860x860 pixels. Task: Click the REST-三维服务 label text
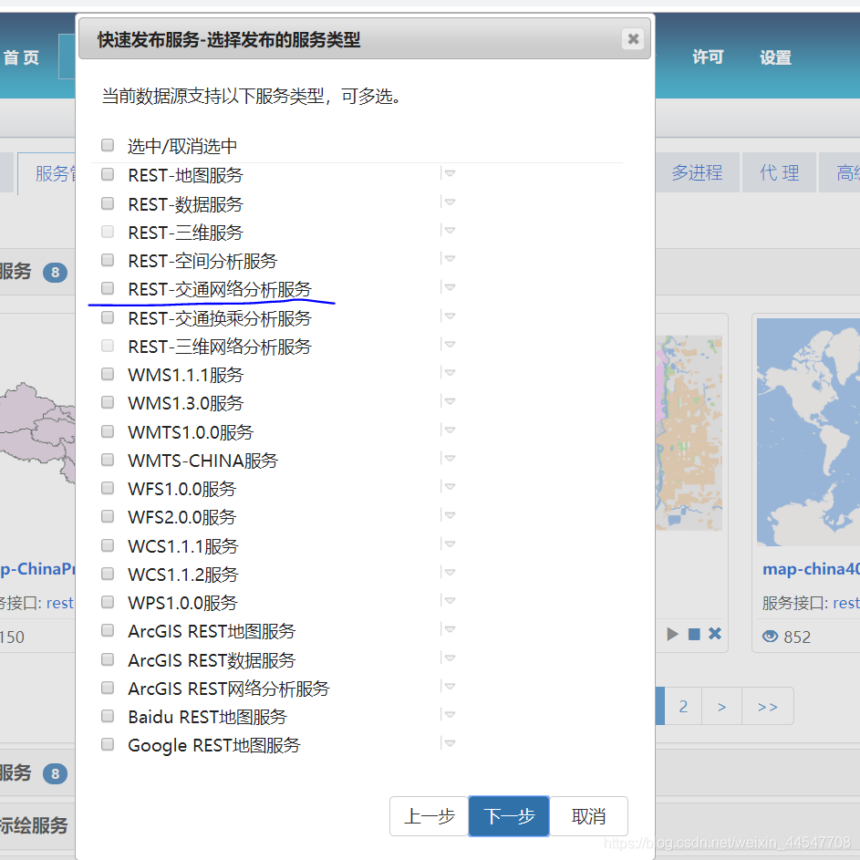click(185, 232)
